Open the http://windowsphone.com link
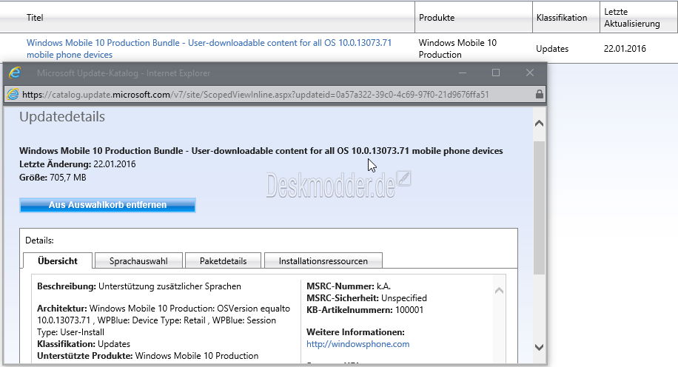678x367 pixels. pyautogui.click(x=358, y=344)
